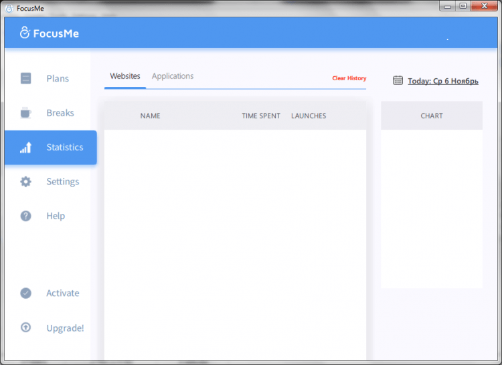
Task: Clear History using the red link
Action: click(x=349, y=78)
